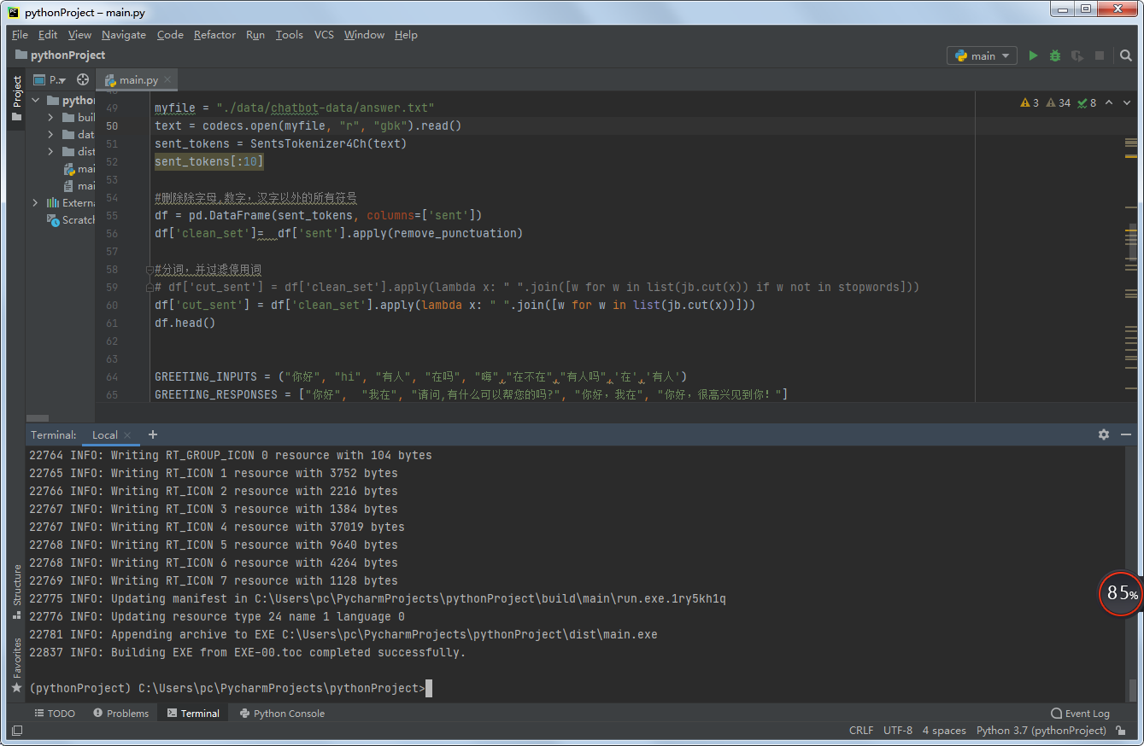Add a new terminal session tab
The image size is (1144, 746).
click(153, 434)
